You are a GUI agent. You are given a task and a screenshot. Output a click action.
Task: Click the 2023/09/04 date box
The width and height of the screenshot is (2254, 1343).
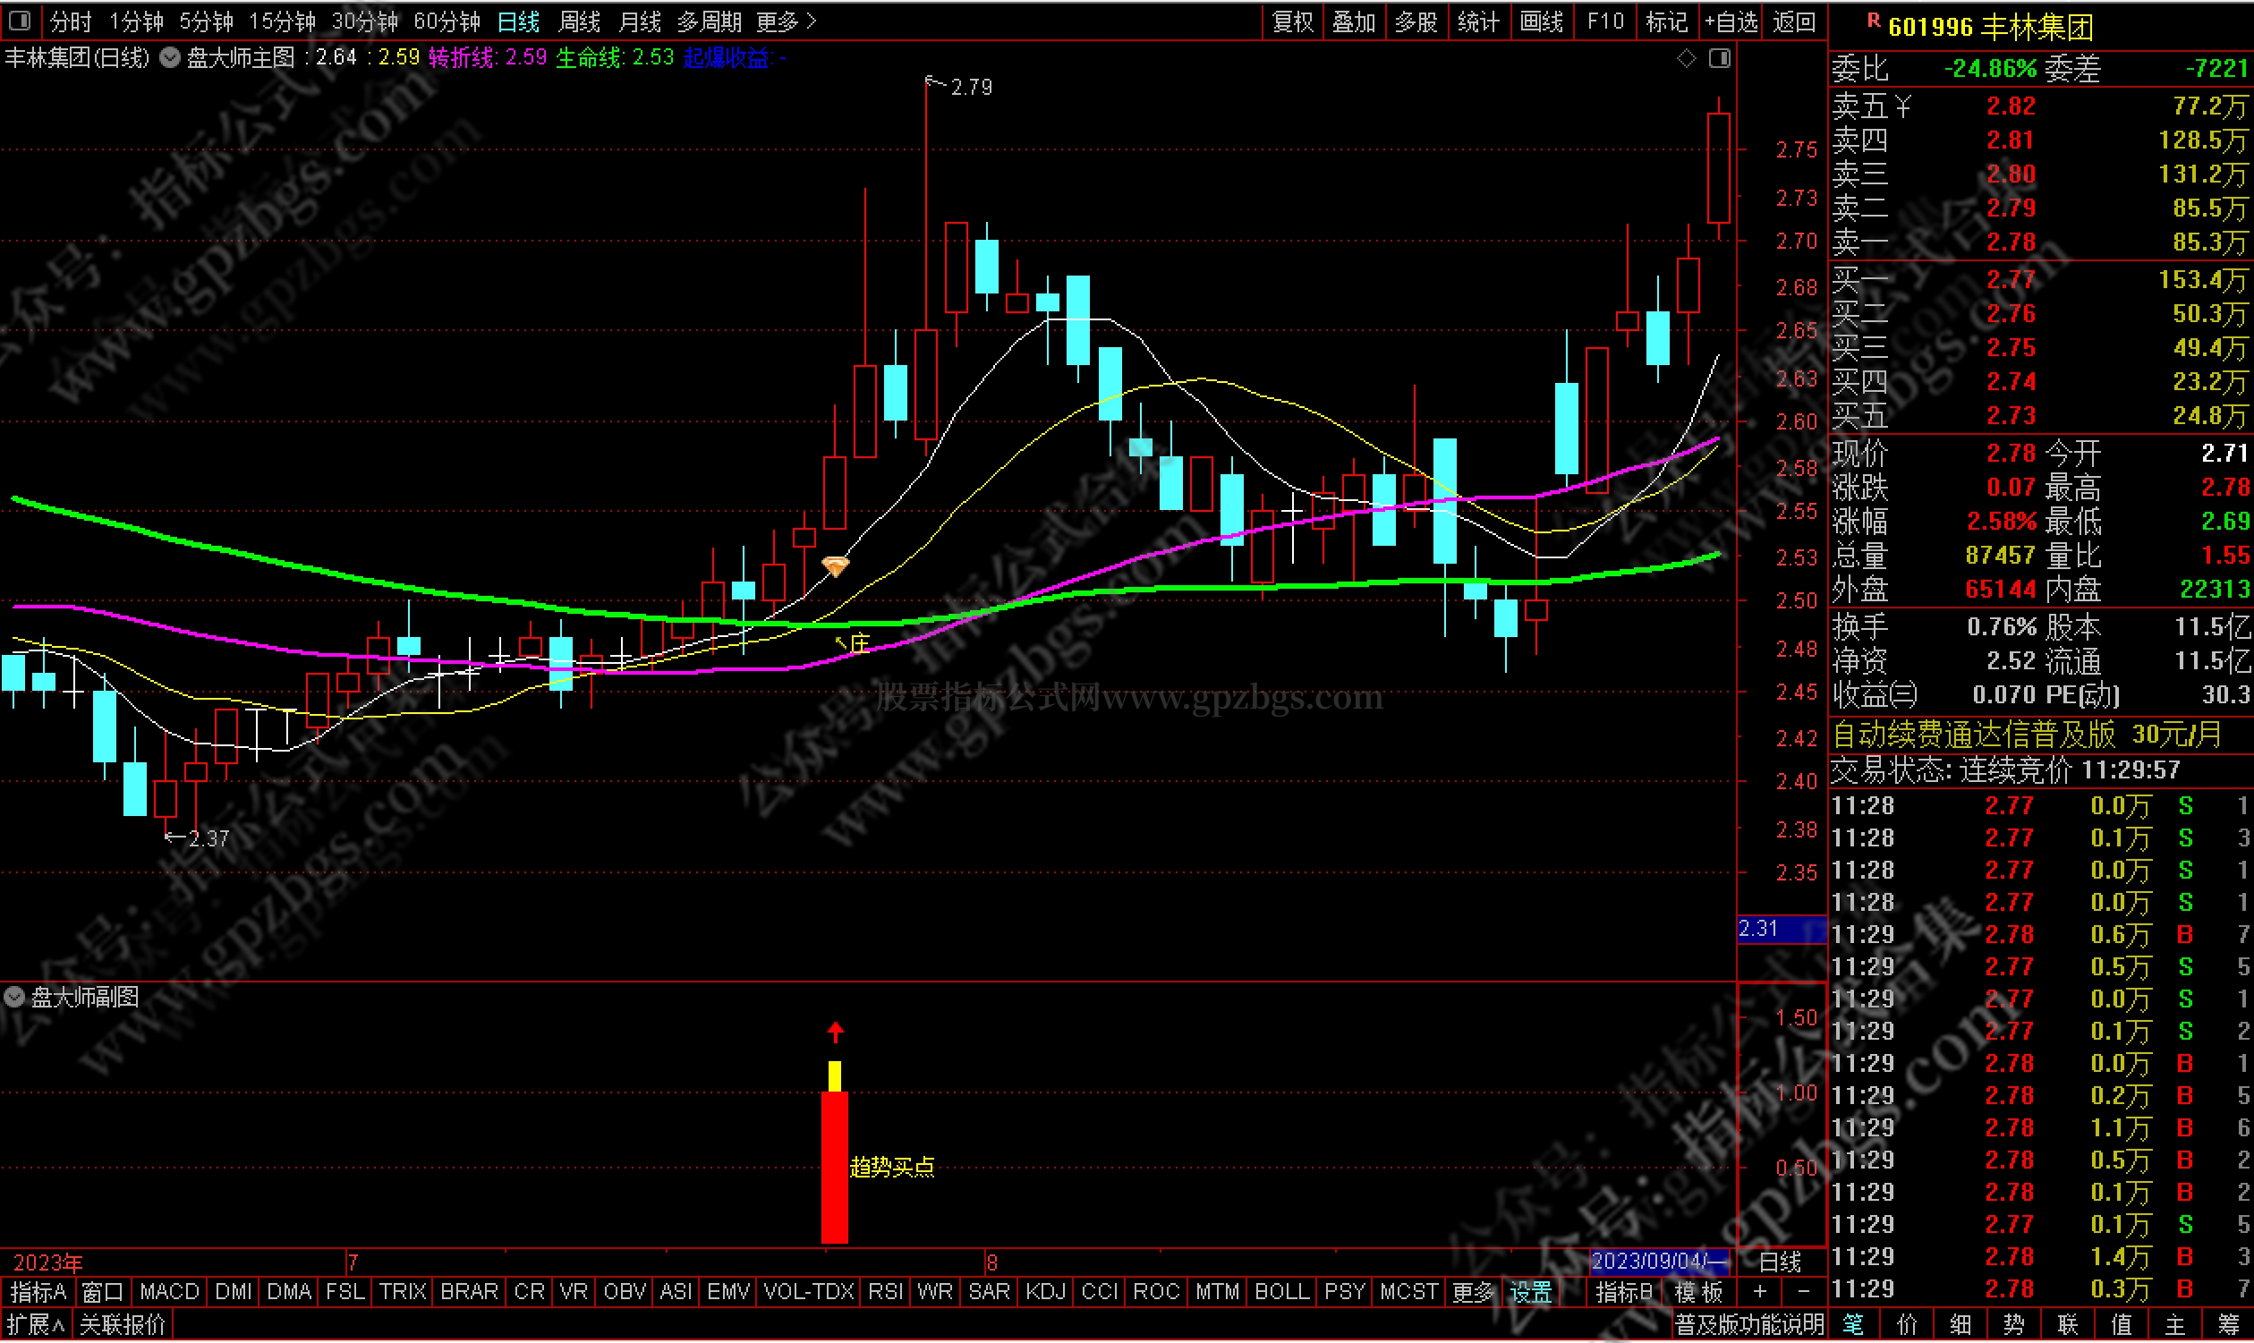(1659, 1261)
